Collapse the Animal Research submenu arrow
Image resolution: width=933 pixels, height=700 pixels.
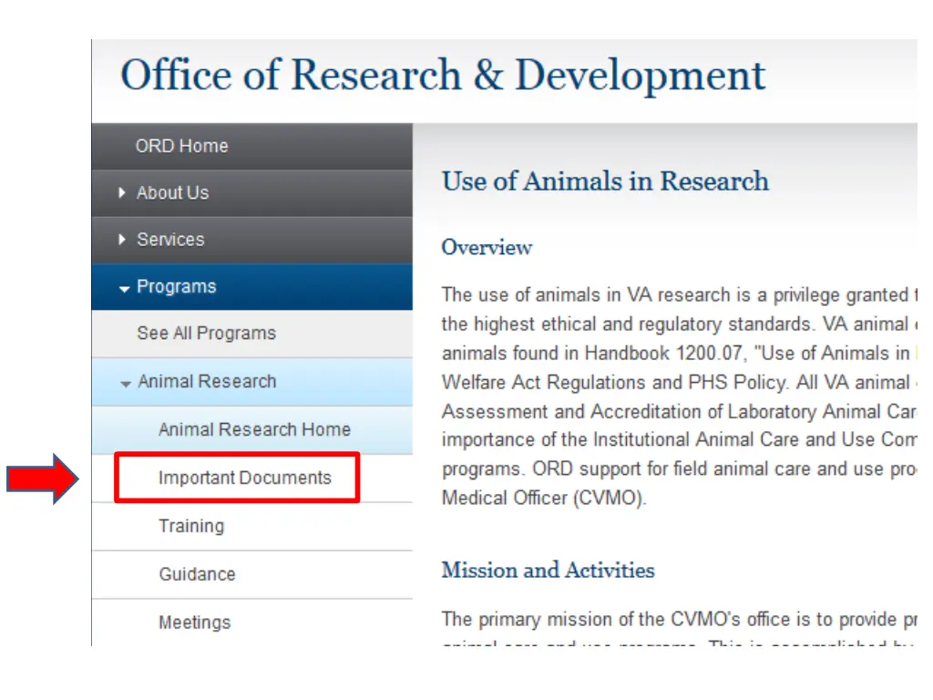126,384
